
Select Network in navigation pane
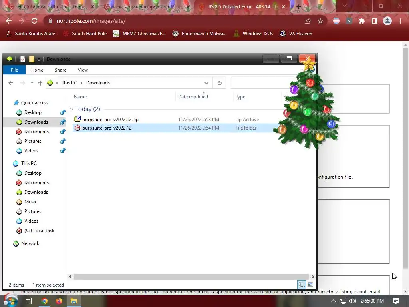tap(30, 243)
